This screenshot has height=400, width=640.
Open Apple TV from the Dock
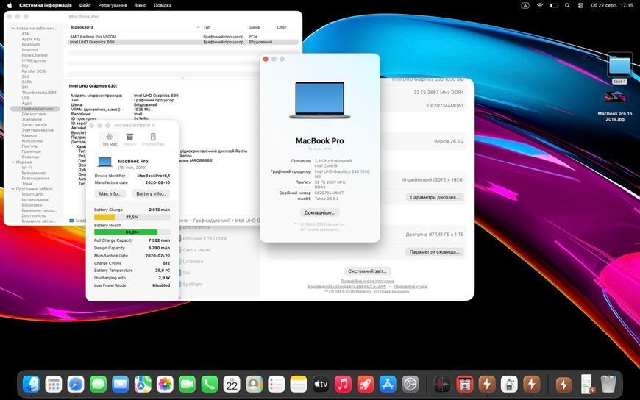coord(321,384)
